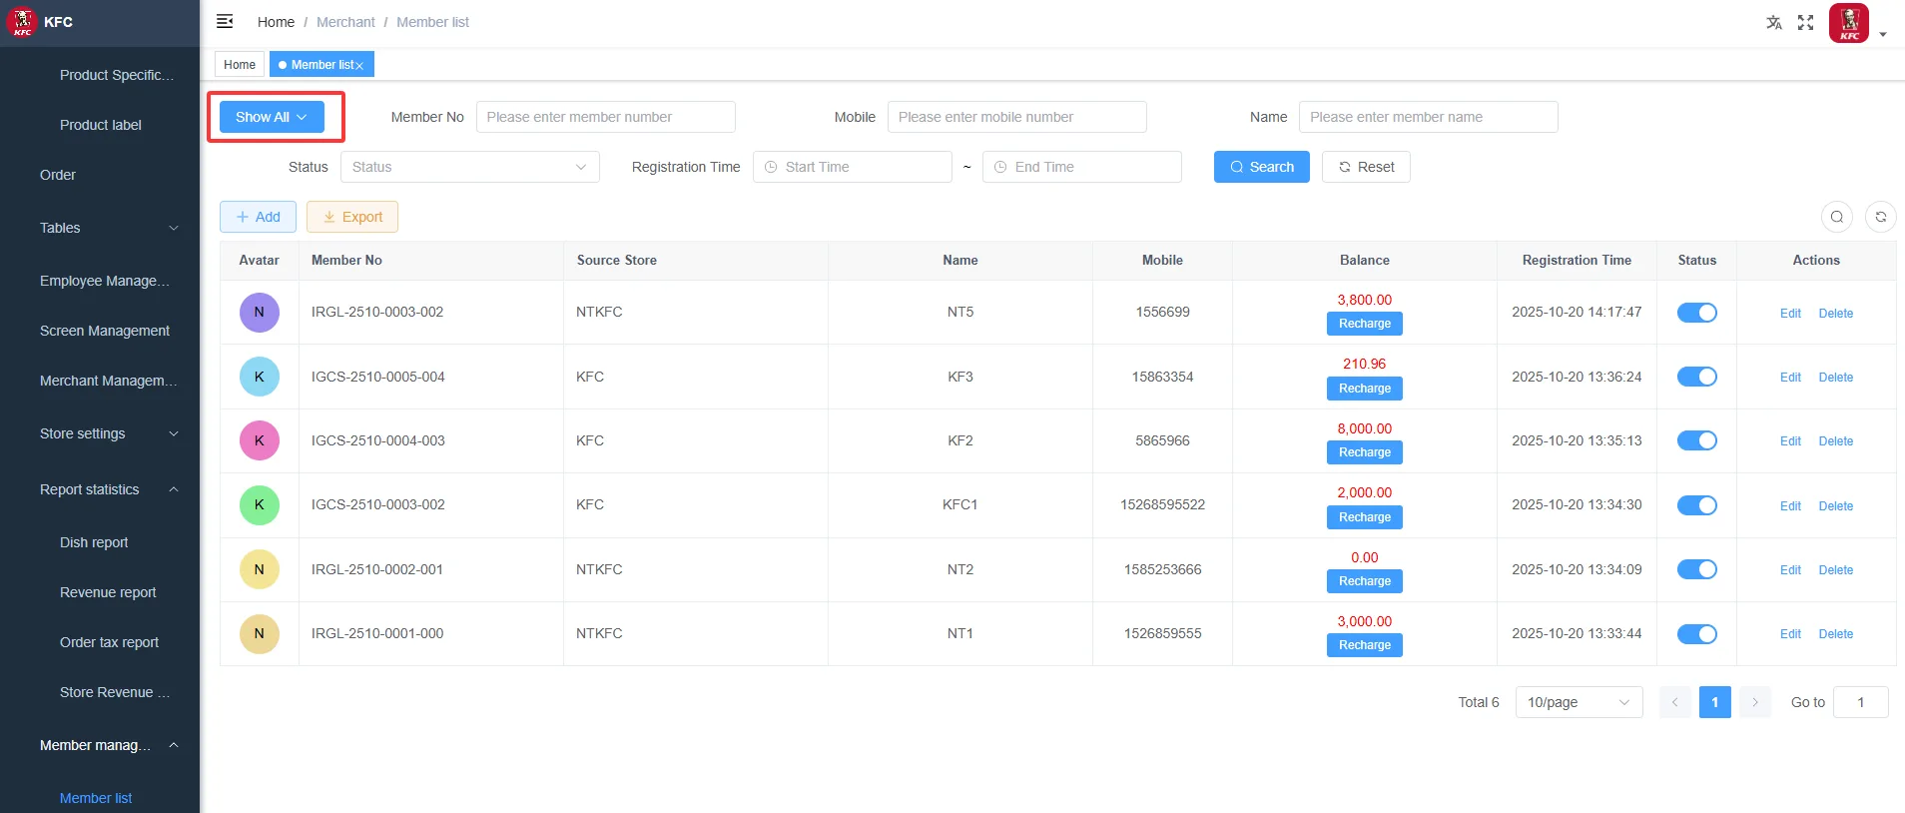This screenshot has width=1905, height=813.
Task: Click the Member No input field
Action: (x=606, y=117)
